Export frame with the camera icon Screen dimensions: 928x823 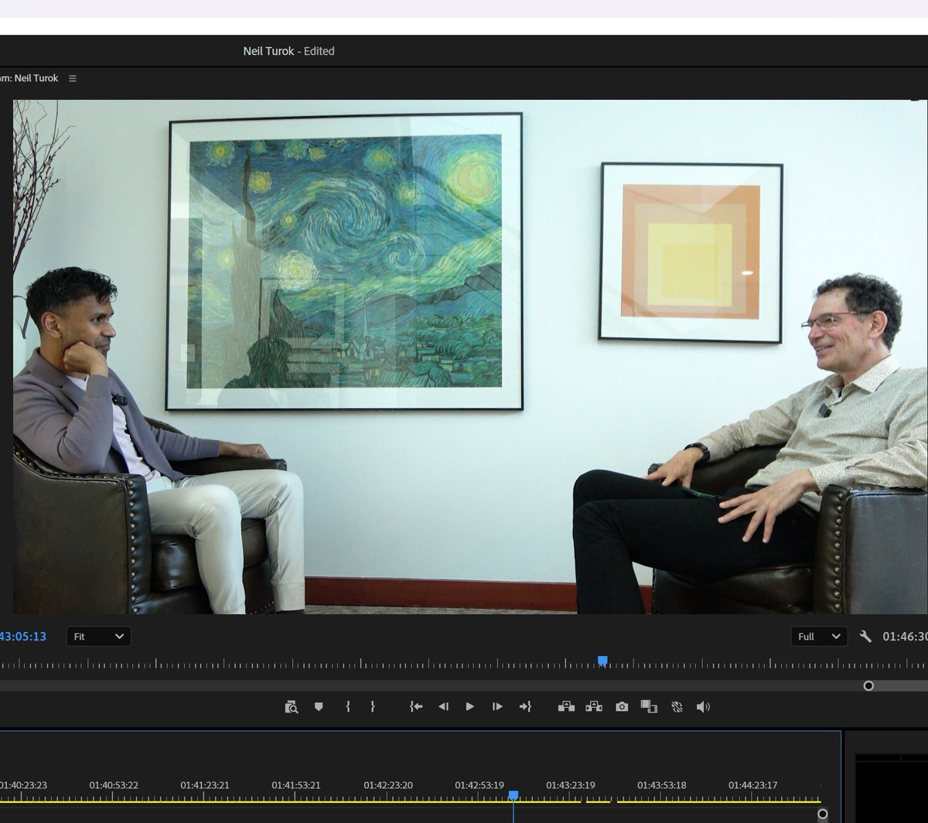(622, 706)
